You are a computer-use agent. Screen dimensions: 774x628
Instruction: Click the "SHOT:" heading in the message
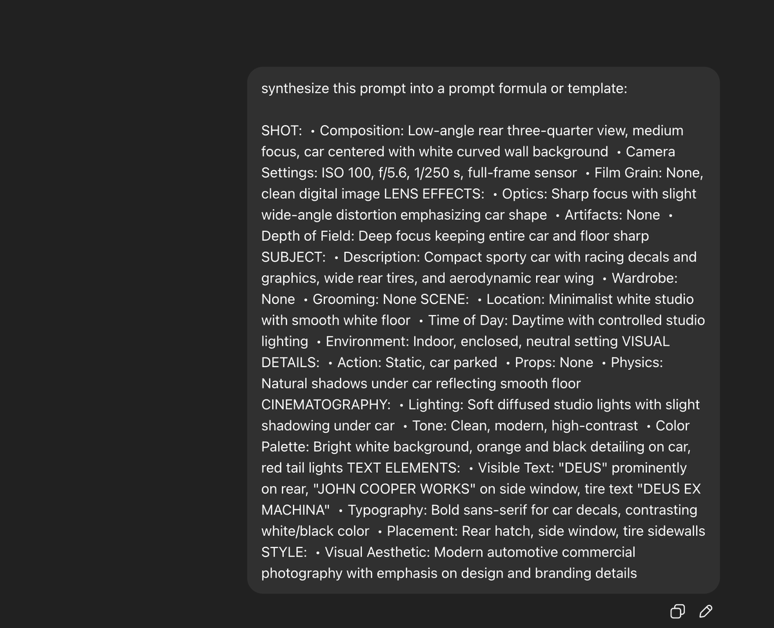pyautogui.click(x=282, y=131)
